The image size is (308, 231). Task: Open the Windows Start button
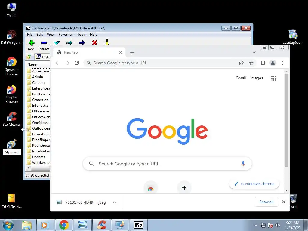pyautogui.click(x=8, y=225)
